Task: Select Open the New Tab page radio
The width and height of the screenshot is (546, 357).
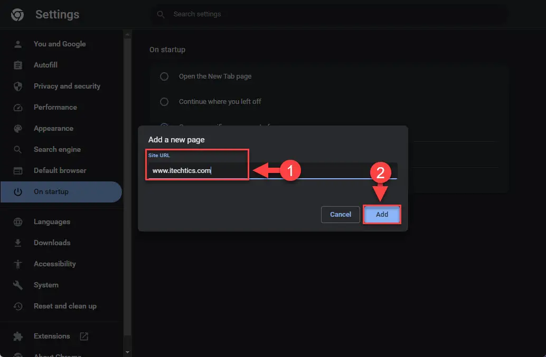Action: pos(164,76)
